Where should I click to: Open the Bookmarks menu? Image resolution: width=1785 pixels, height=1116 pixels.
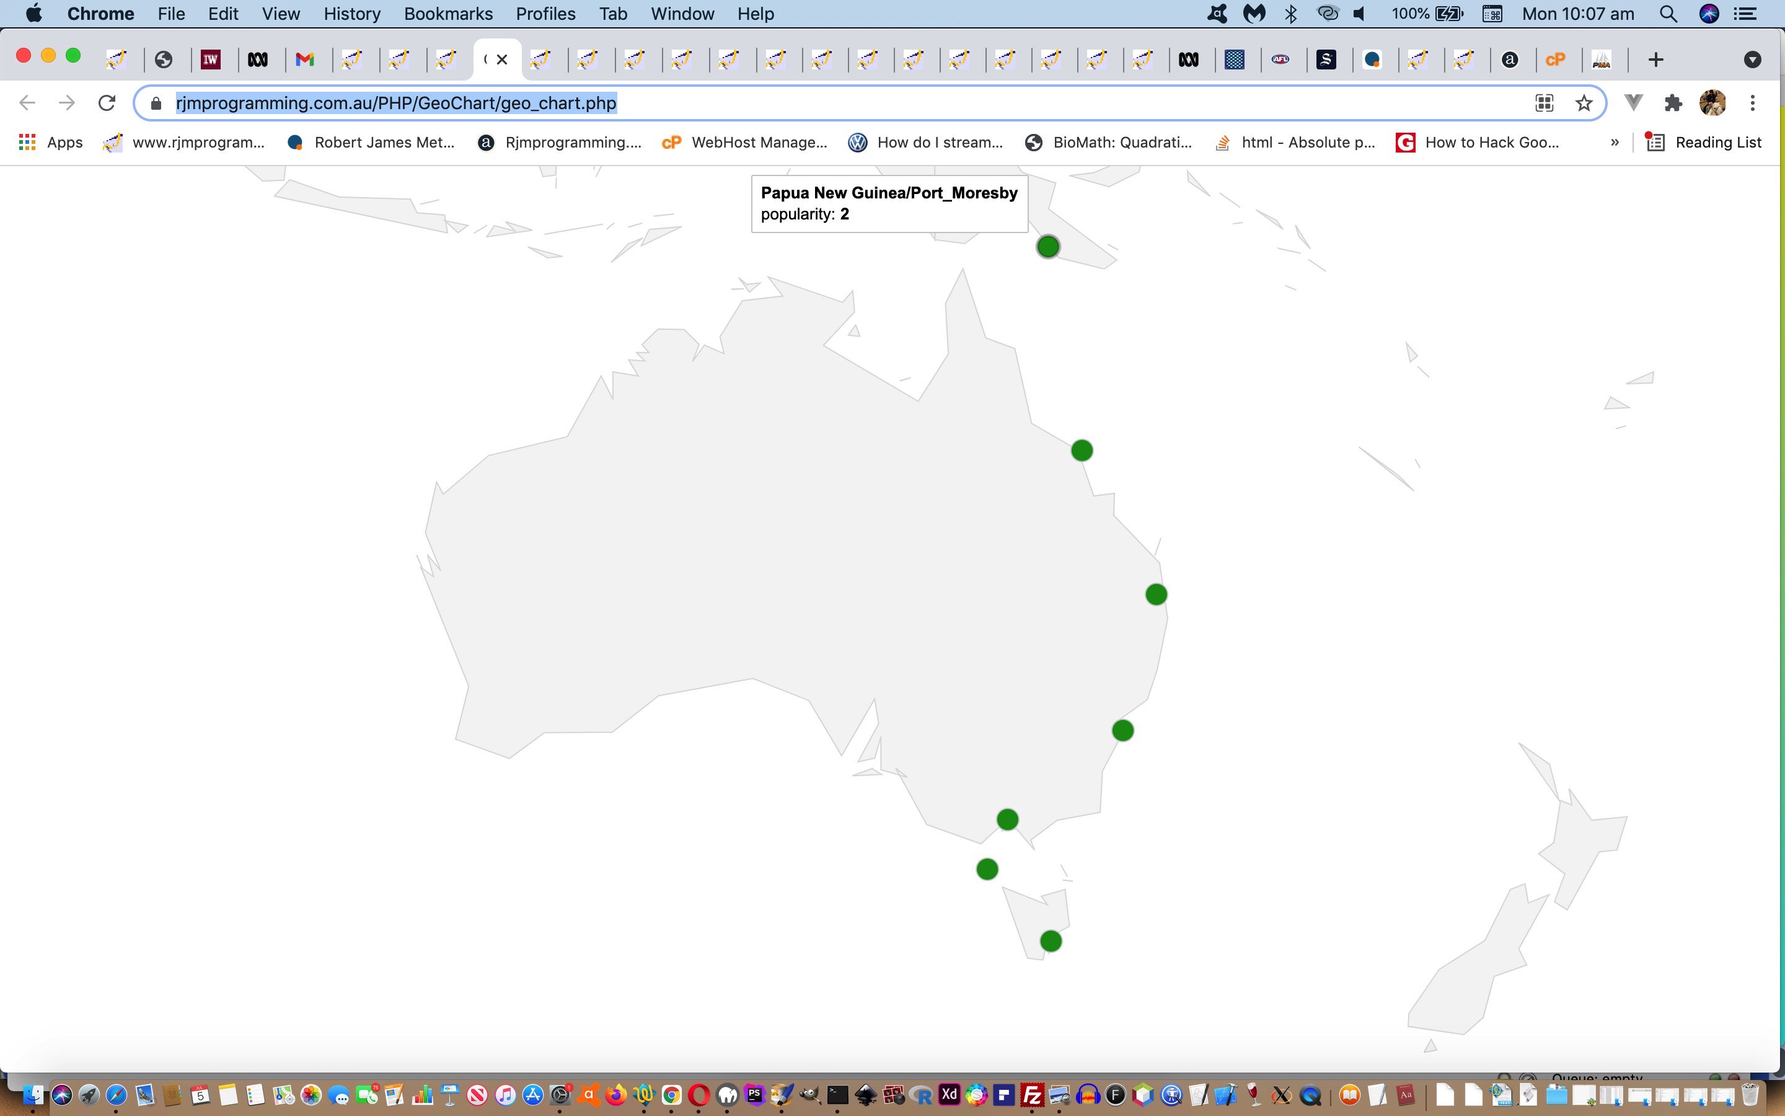tap(447, 14)
